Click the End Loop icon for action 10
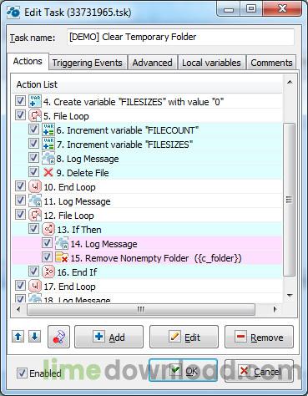This screenshot has height=396, width=308. 35,187
